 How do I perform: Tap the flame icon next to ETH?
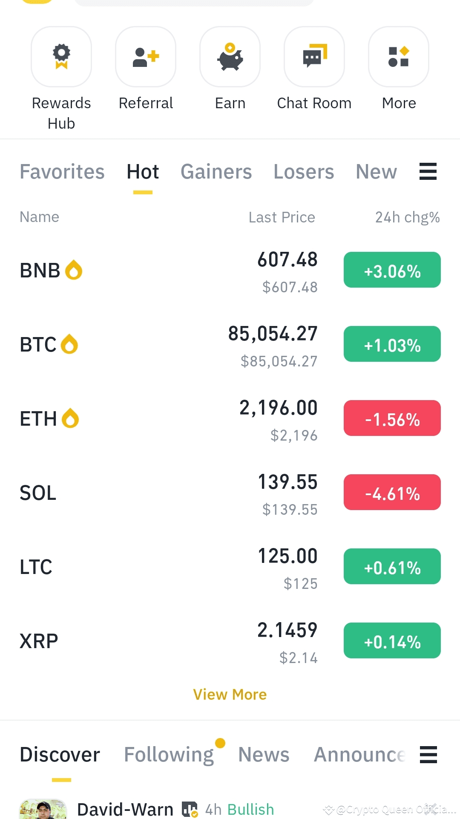click(x=70, y=418)
